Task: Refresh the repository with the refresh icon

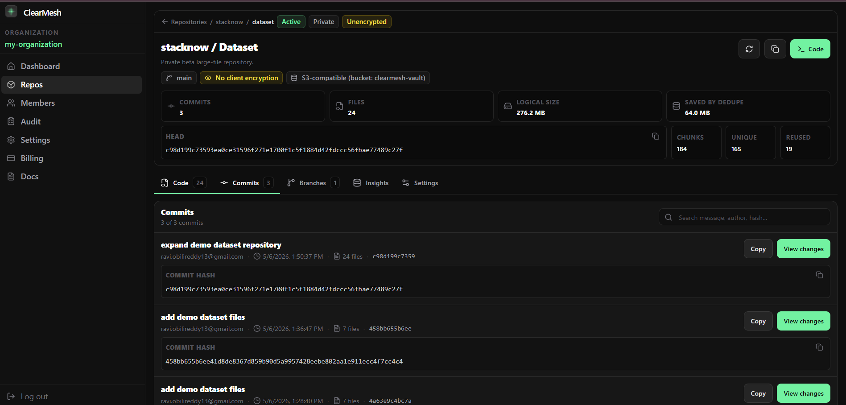Action: click(x=749, y=49)
